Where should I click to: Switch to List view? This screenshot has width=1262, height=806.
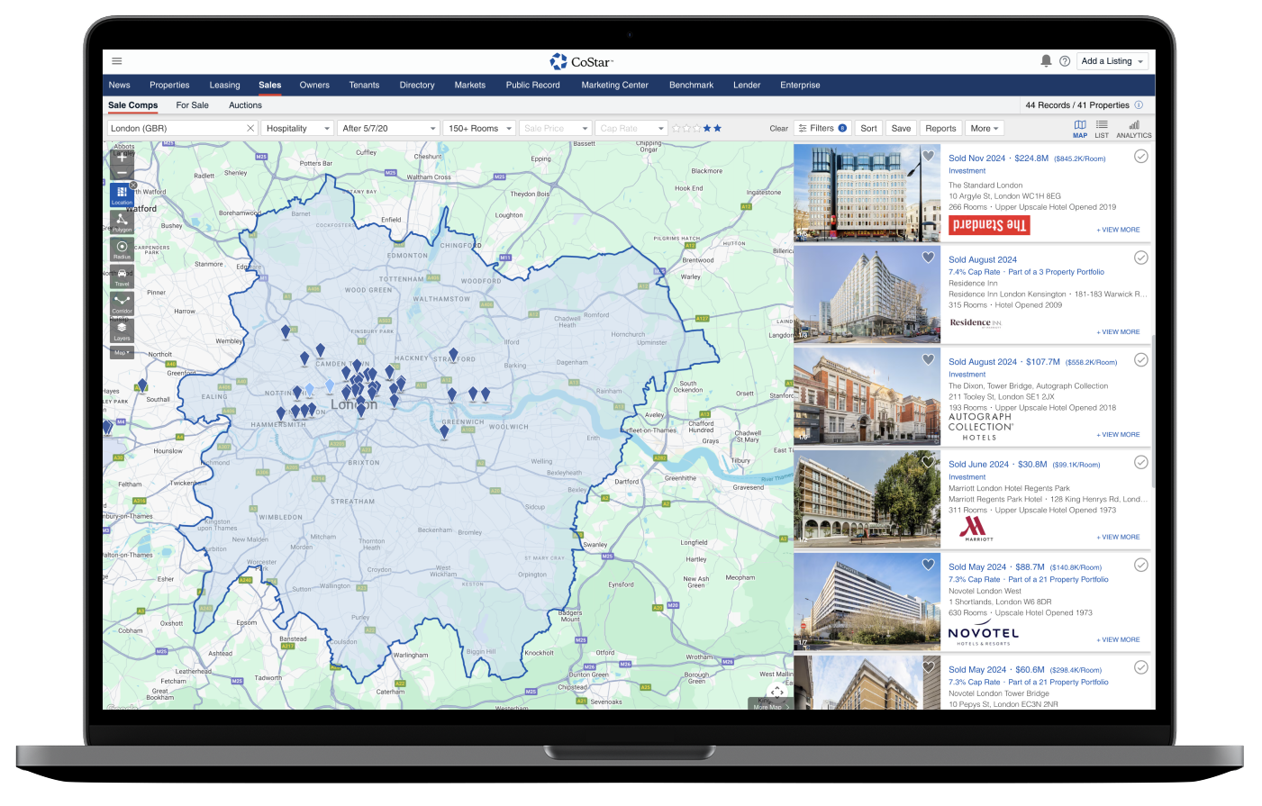tap(1102, 129)
